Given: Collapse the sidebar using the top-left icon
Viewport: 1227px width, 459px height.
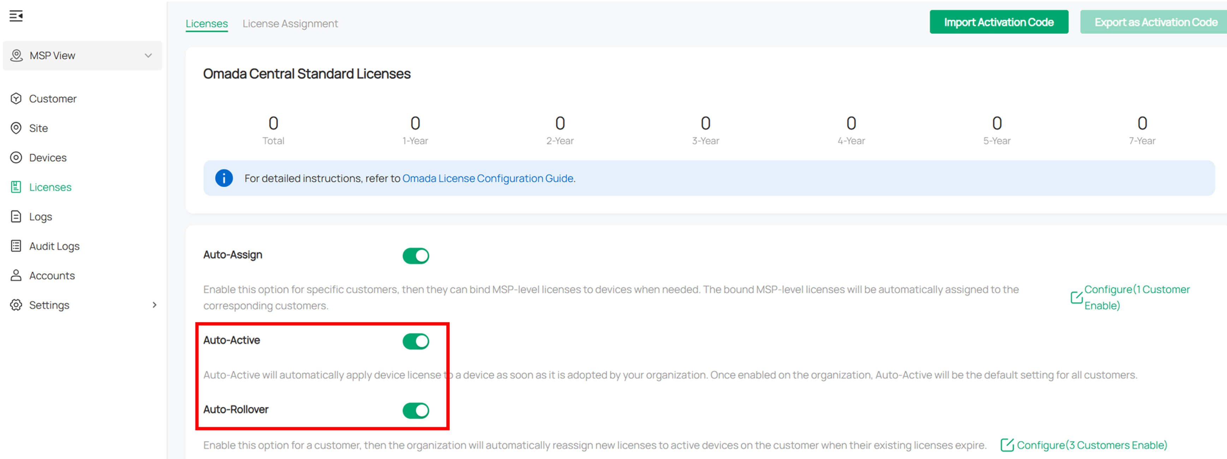Looking at the screenshot, I should pyautogui.click(x=17, y=16).
